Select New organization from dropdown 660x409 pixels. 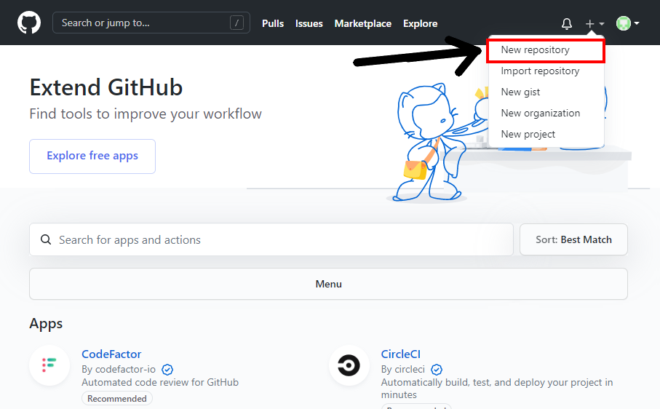[x=546, y=114]
